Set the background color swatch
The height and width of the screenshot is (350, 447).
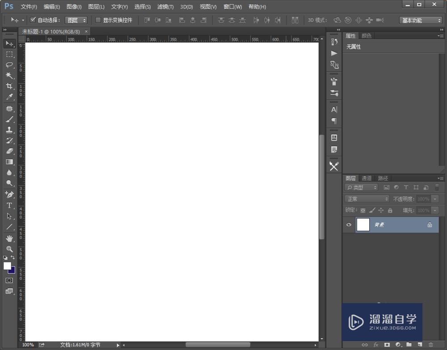(13, 271)
